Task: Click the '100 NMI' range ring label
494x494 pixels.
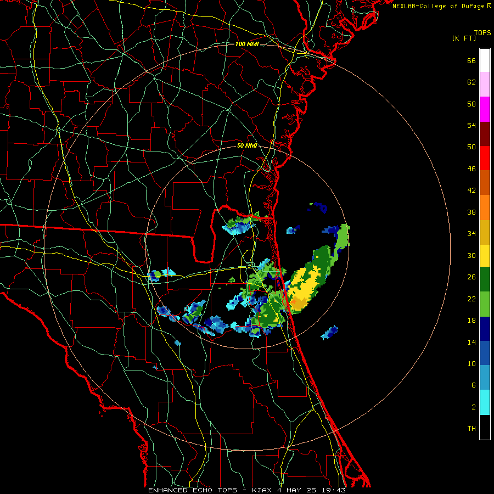Action: coord(247,44)
